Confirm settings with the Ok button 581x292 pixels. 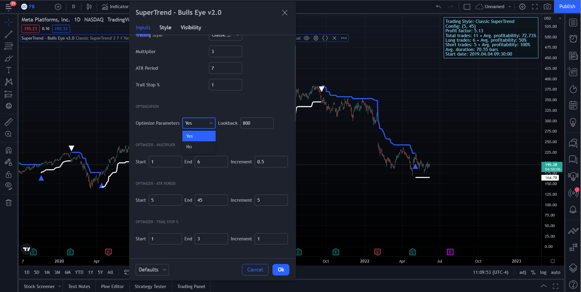(x=281, y=270)
